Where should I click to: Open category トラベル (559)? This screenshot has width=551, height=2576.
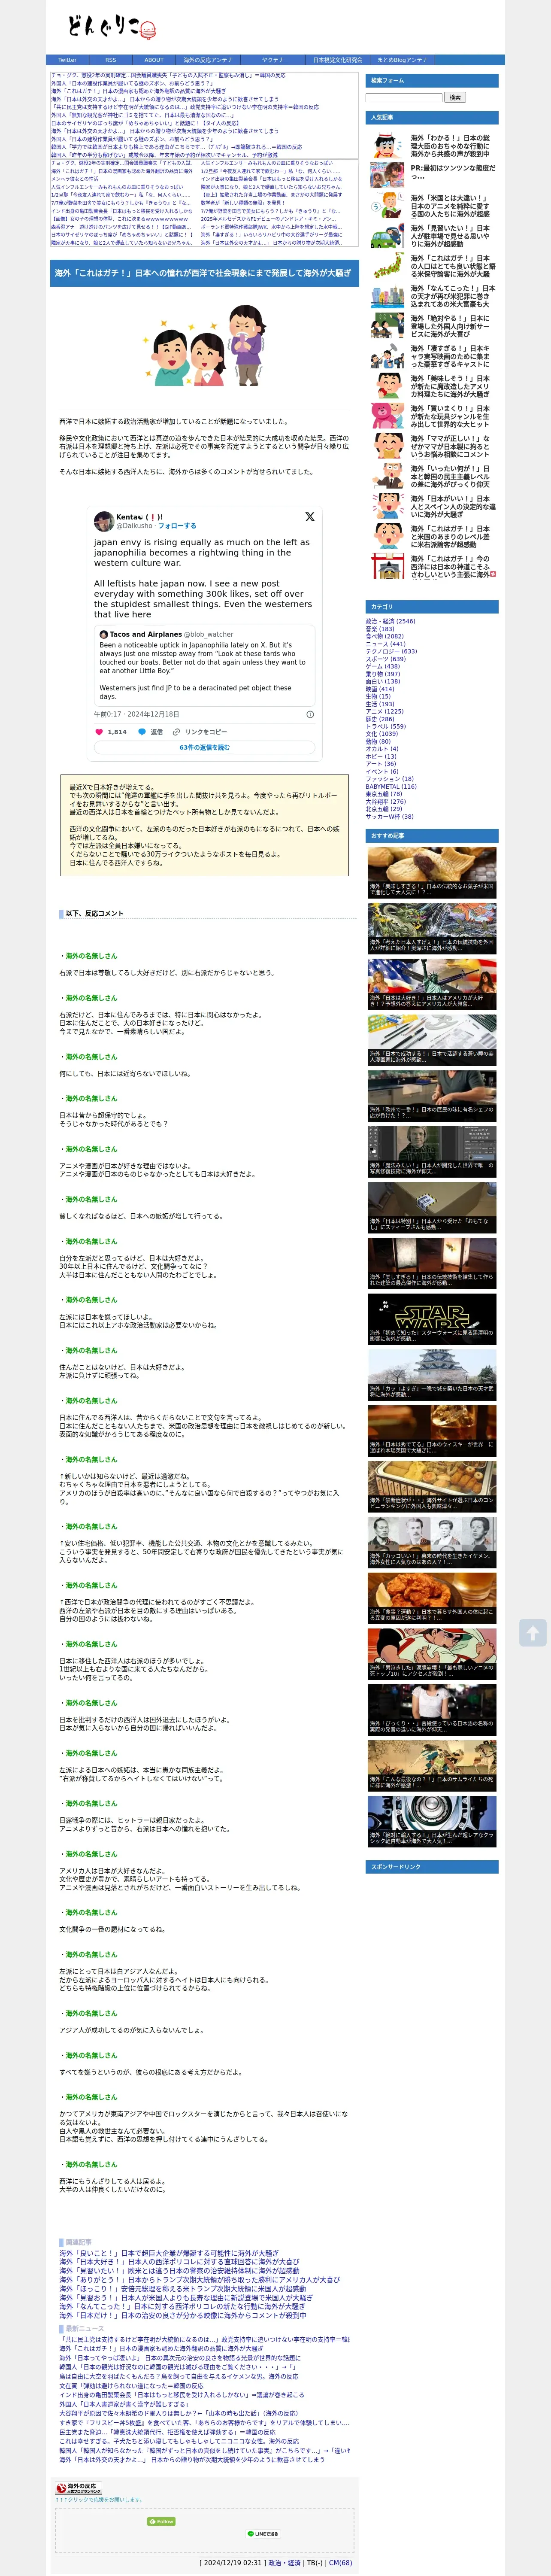386,726
